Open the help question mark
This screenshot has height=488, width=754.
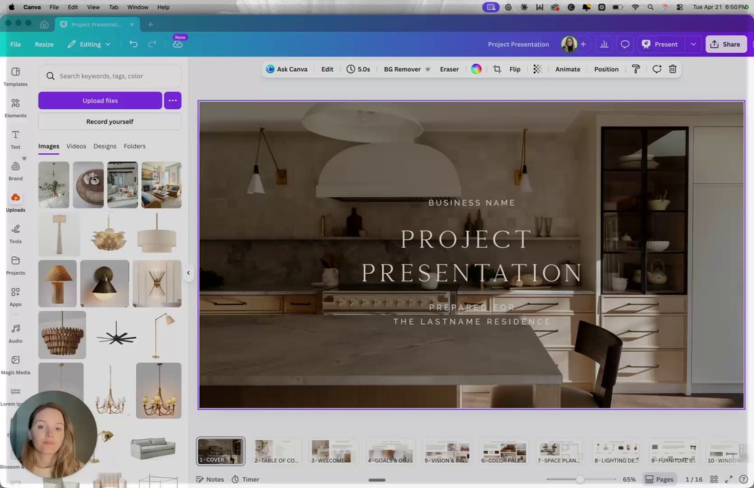click(743, 479)
